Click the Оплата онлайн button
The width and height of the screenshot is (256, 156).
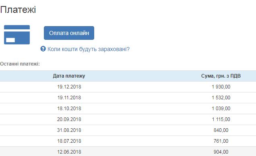tap(69, 33)
